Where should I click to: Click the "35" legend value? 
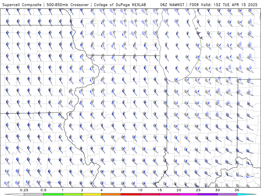coord(237,190)
